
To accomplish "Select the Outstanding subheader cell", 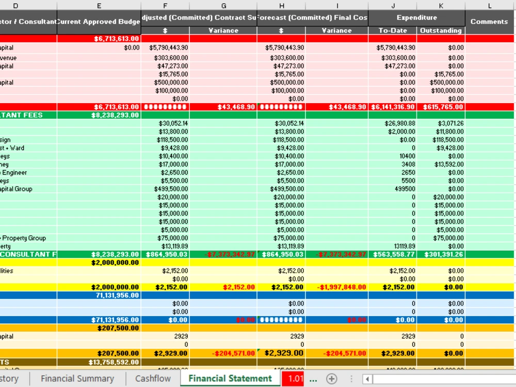I will coord(441,30).
